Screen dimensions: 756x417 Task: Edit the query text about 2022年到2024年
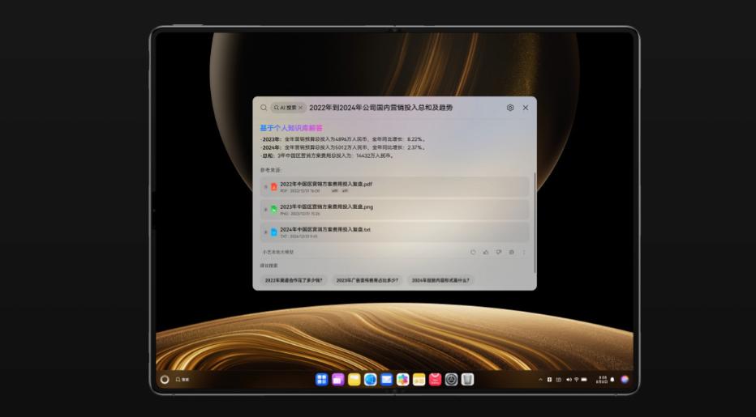[x=381, y=108]
